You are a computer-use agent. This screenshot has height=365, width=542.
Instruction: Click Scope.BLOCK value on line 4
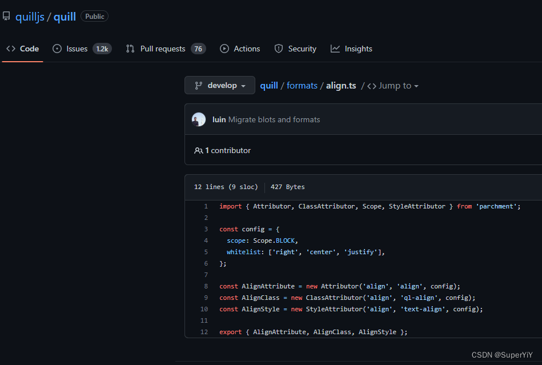[x=274, y=240]
